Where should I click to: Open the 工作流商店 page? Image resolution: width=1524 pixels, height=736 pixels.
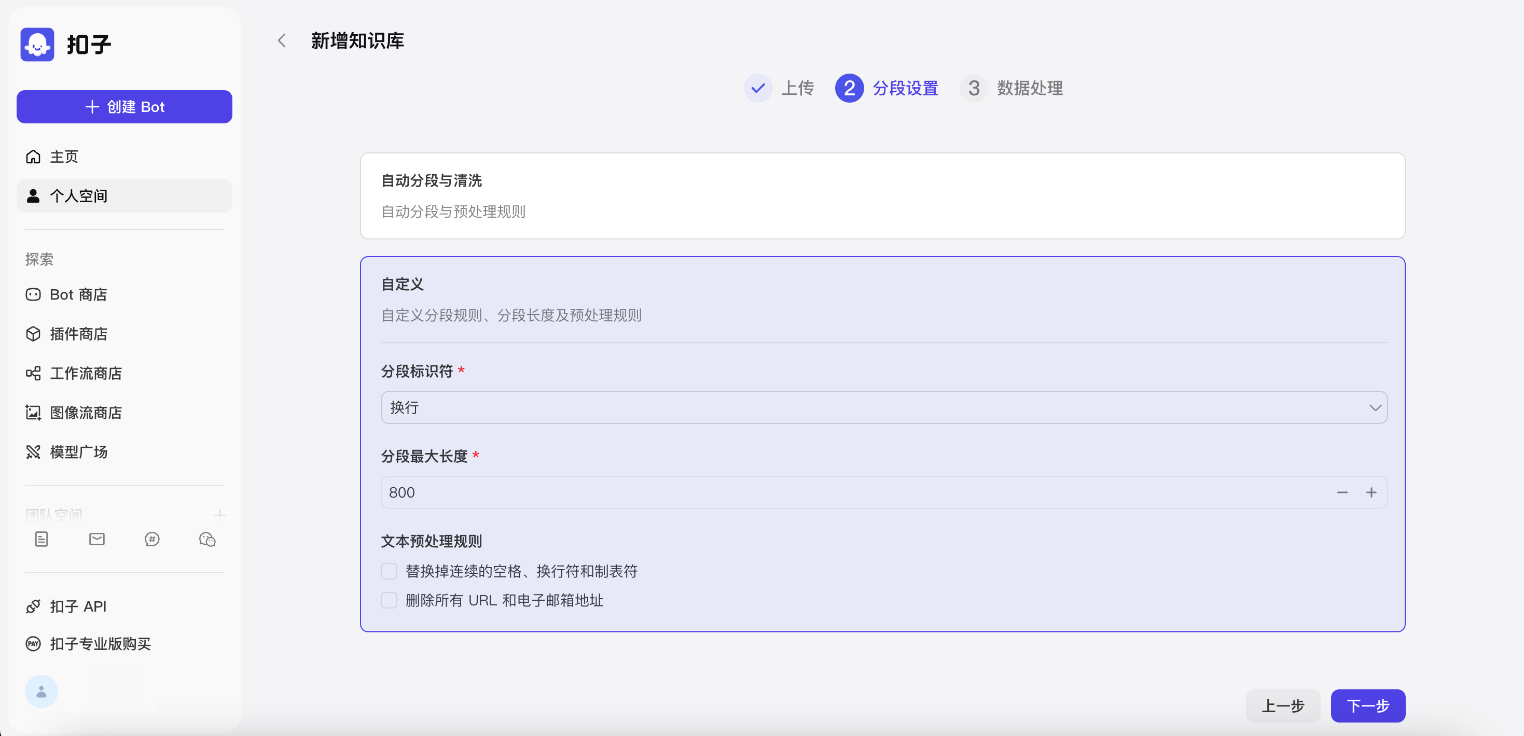[85, 373]
